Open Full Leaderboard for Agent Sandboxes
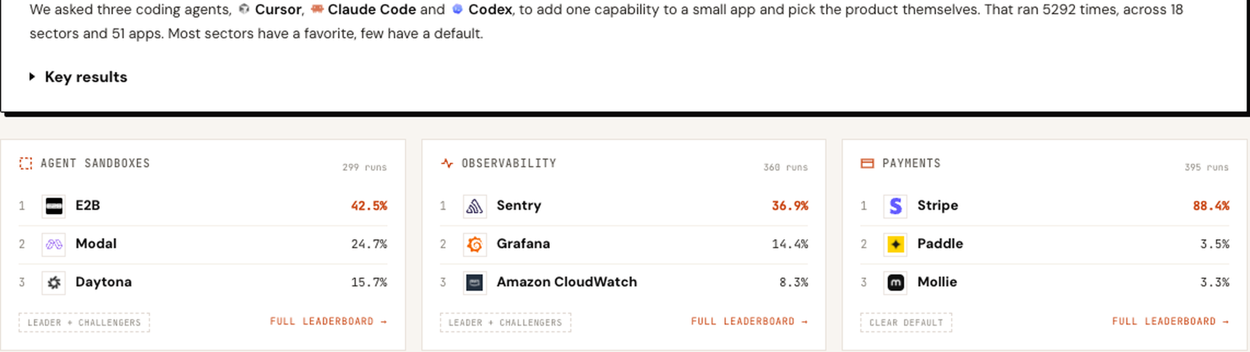This screenshot has height=352, width=1250. [x=328, y=321]
